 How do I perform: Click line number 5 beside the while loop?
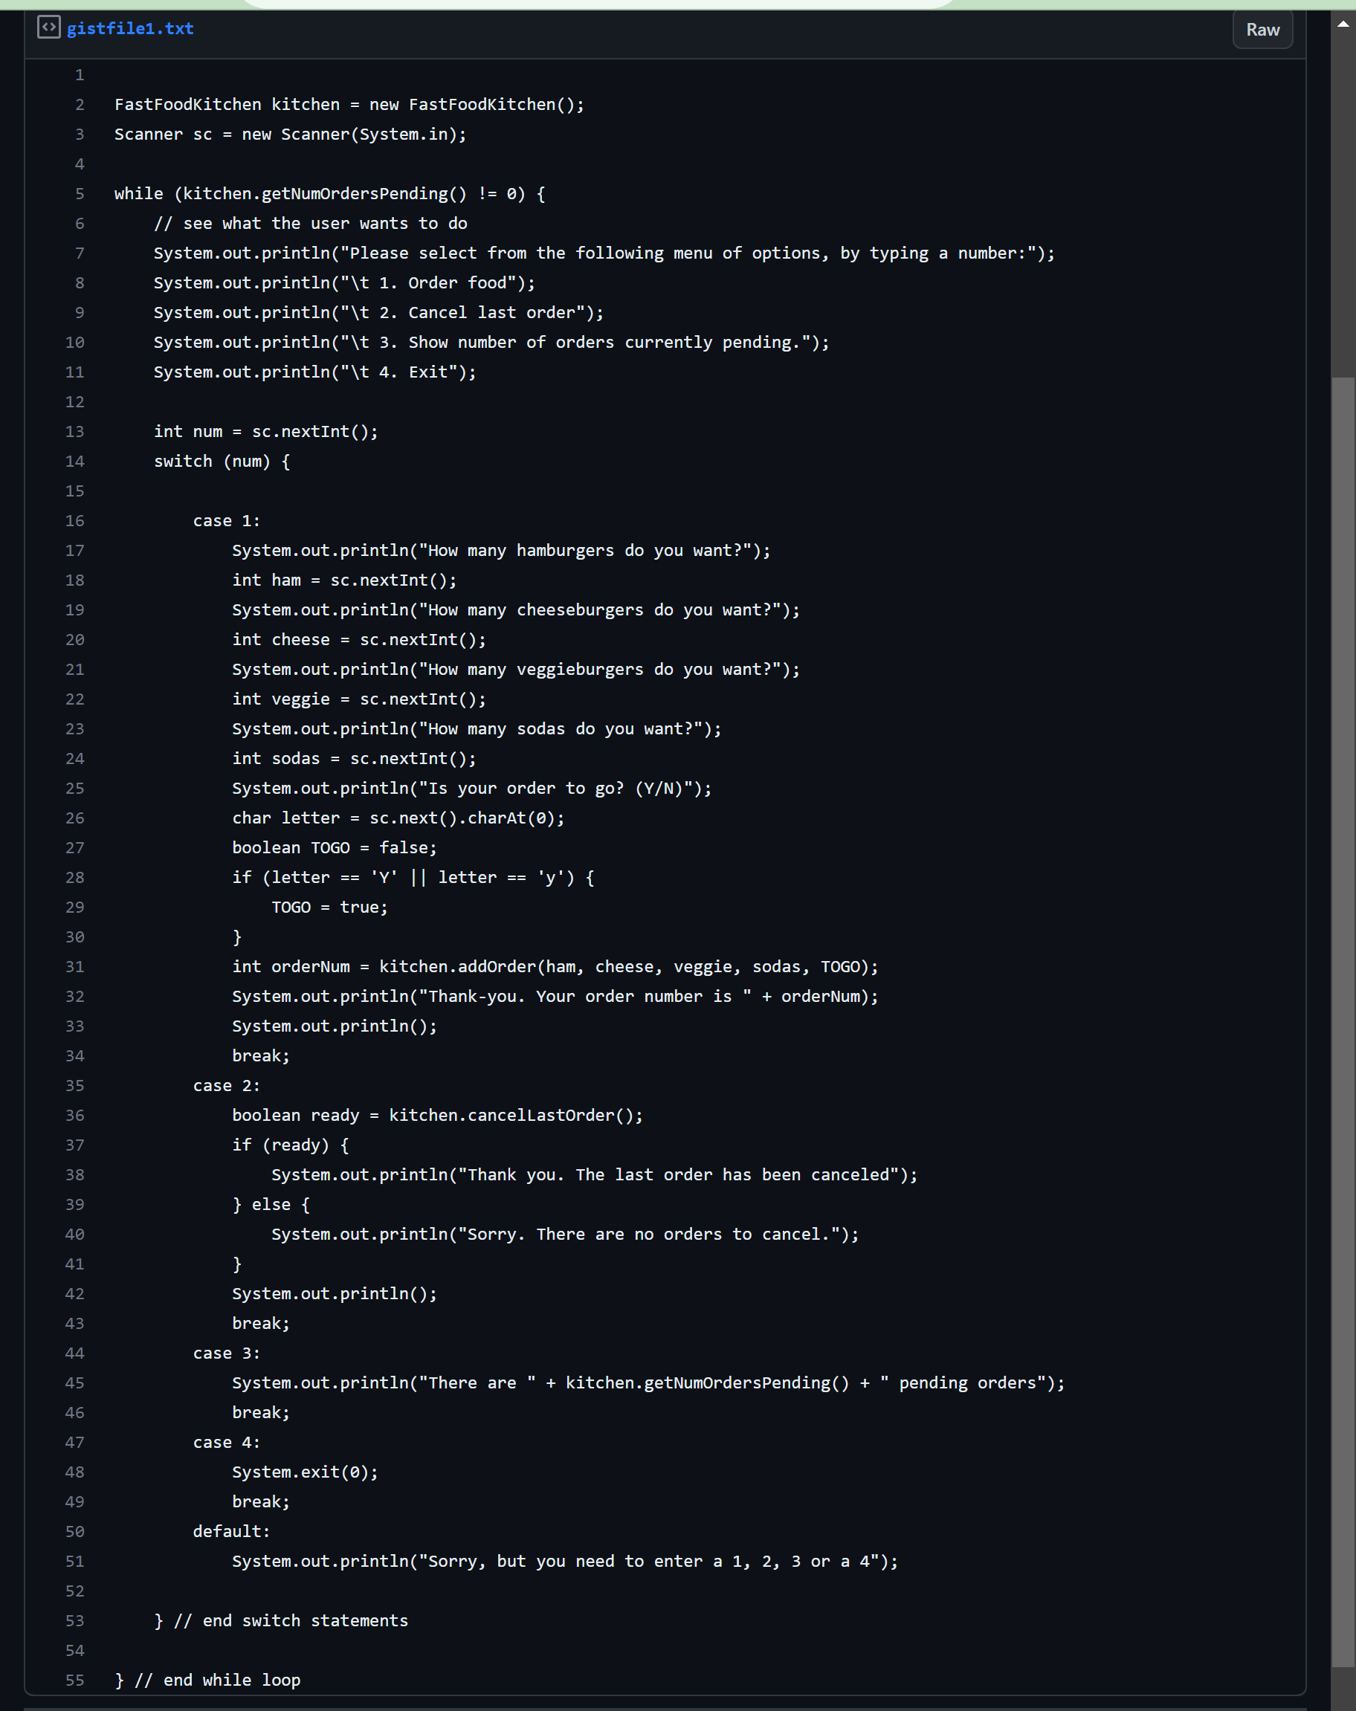(x=79, y=194)
